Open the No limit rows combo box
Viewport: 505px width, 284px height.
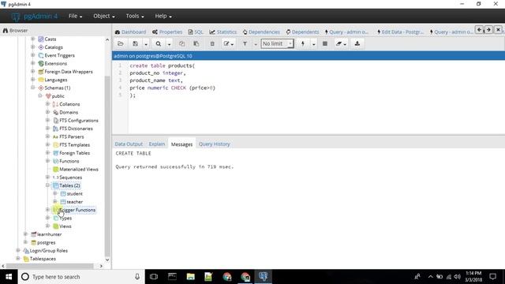pos(277,43)
